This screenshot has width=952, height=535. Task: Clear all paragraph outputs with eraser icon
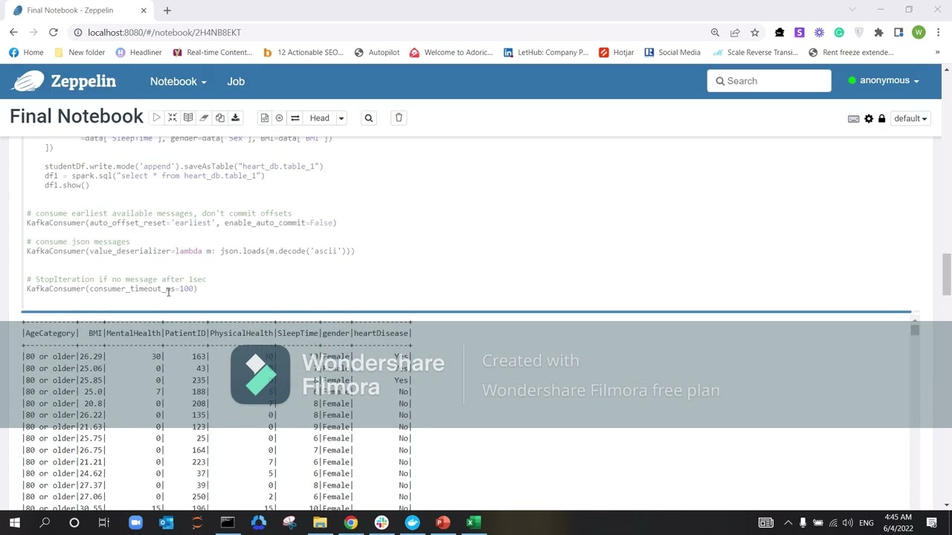204,117
